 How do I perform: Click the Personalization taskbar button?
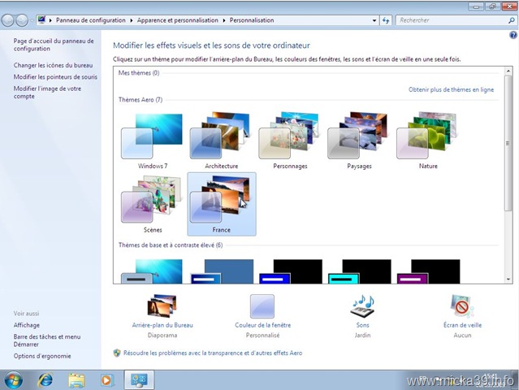click(139, 379)
